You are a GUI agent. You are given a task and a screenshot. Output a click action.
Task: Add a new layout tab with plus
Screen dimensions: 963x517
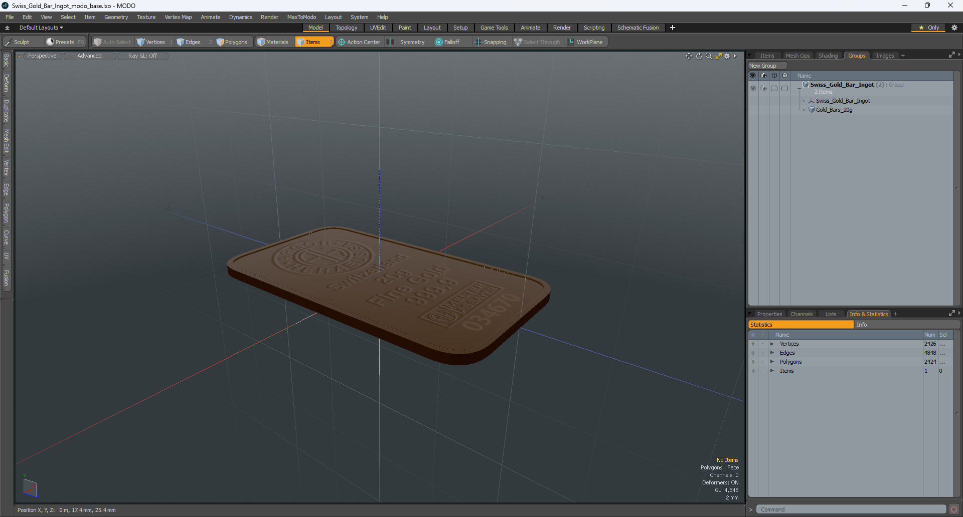point(672,28)
